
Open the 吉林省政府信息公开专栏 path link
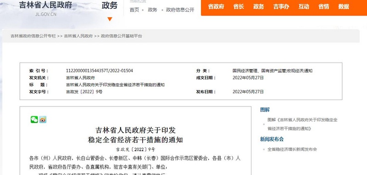click(33, 36)
